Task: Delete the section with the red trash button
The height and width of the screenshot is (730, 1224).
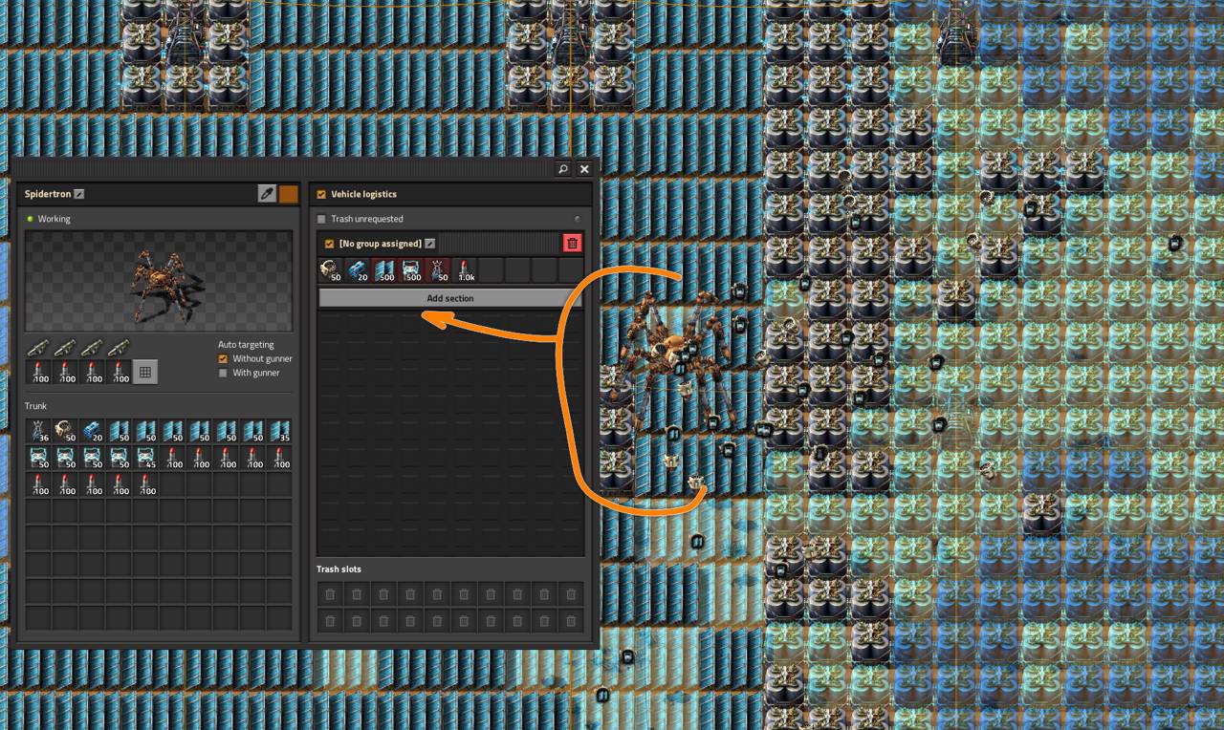Action: pos(572,244)
